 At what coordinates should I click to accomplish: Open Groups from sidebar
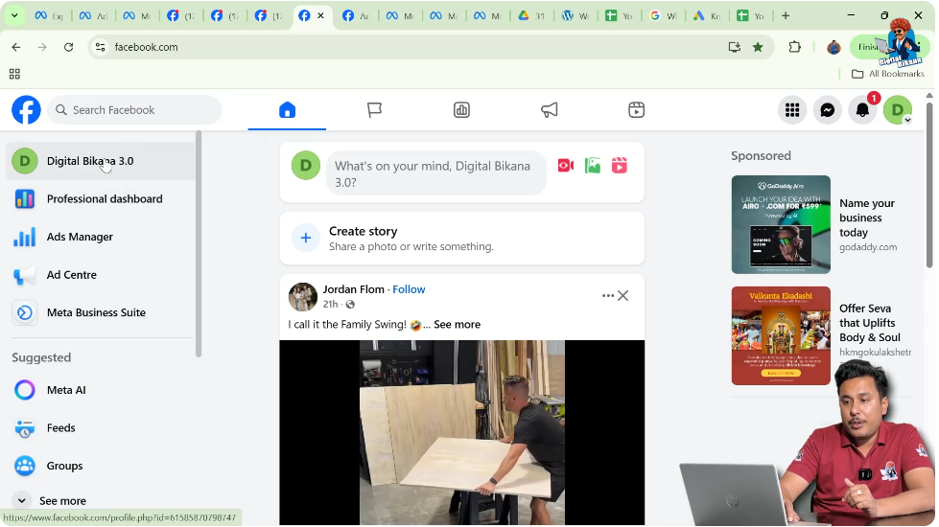101,466
